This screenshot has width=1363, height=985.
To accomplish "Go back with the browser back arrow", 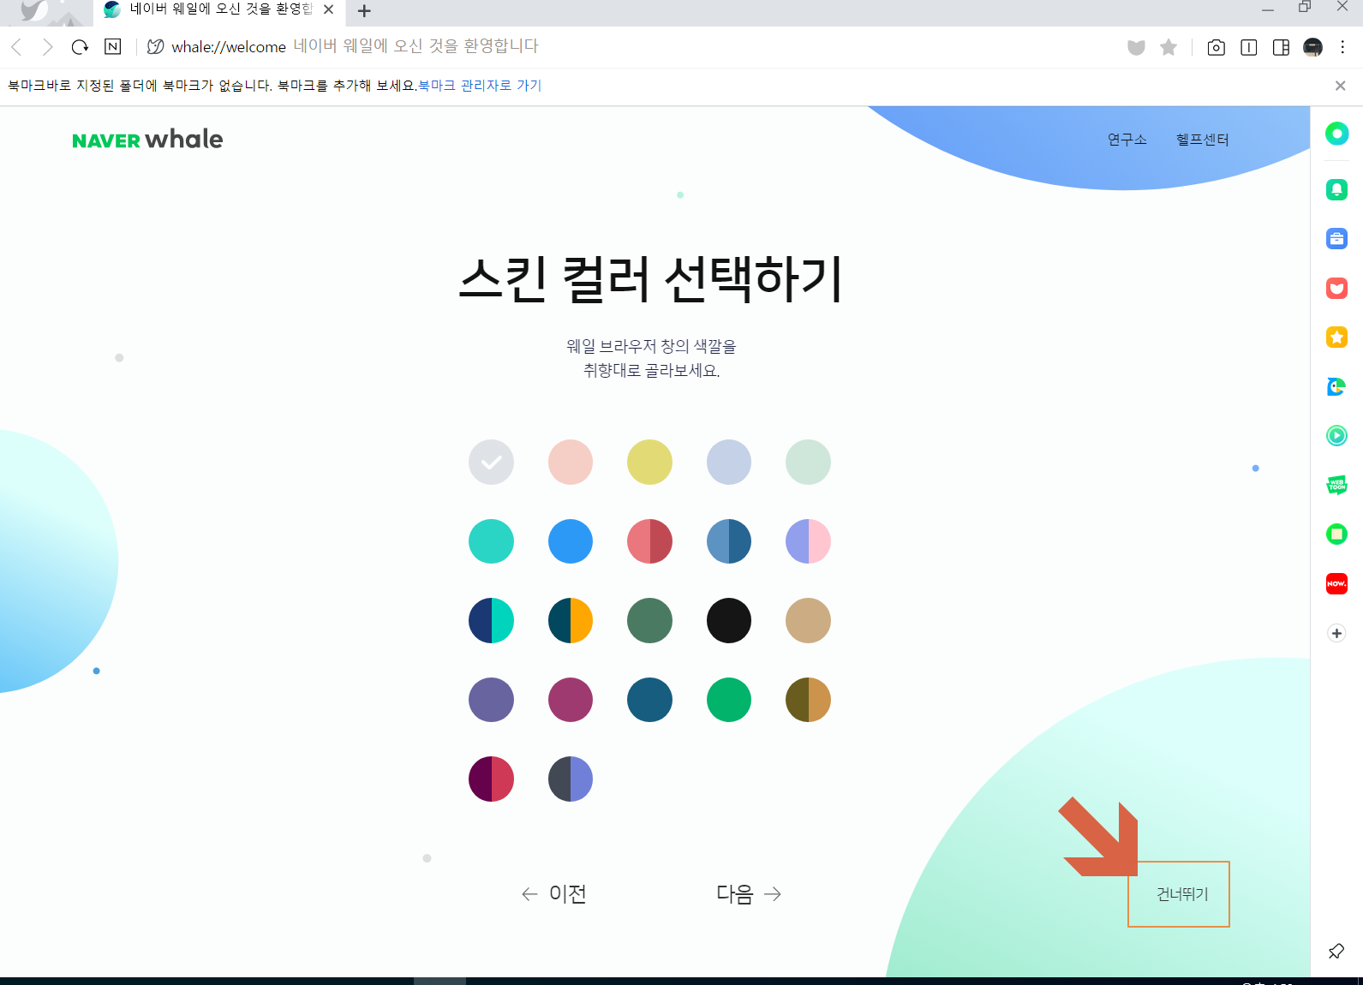I will point(16,47).
